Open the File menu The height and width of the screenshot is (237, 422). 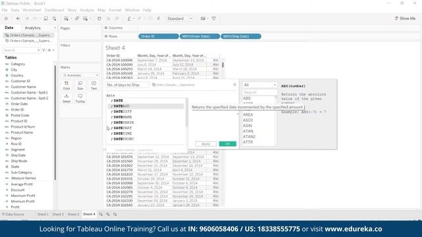pyautogui.click(x=5, y=10)
